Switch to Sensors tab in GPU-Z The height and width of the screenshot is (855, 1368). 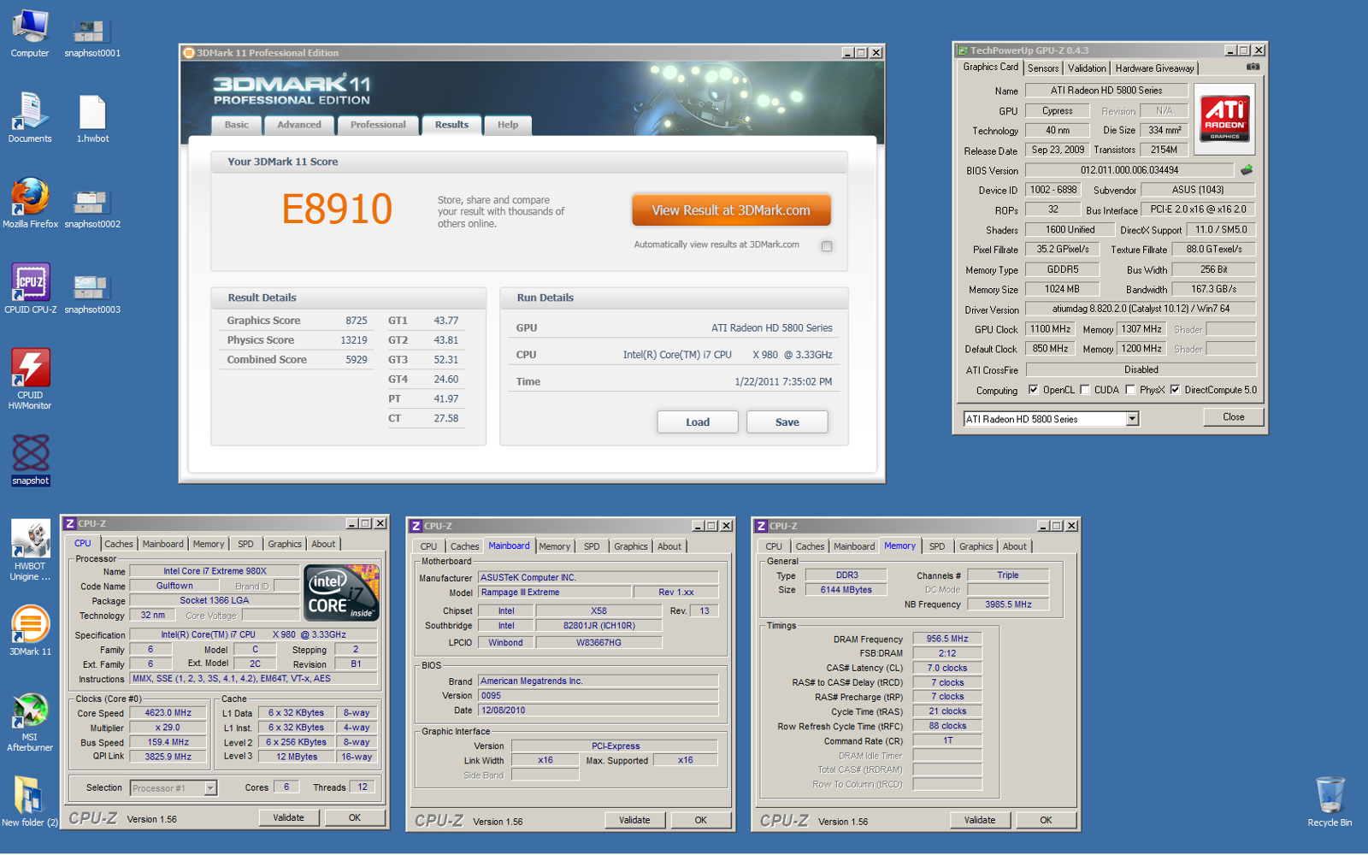click(1043, 68)
